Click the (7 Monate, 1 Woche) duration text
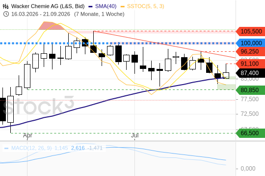Viewport: 265px width, 176px height. click(99, 14)
